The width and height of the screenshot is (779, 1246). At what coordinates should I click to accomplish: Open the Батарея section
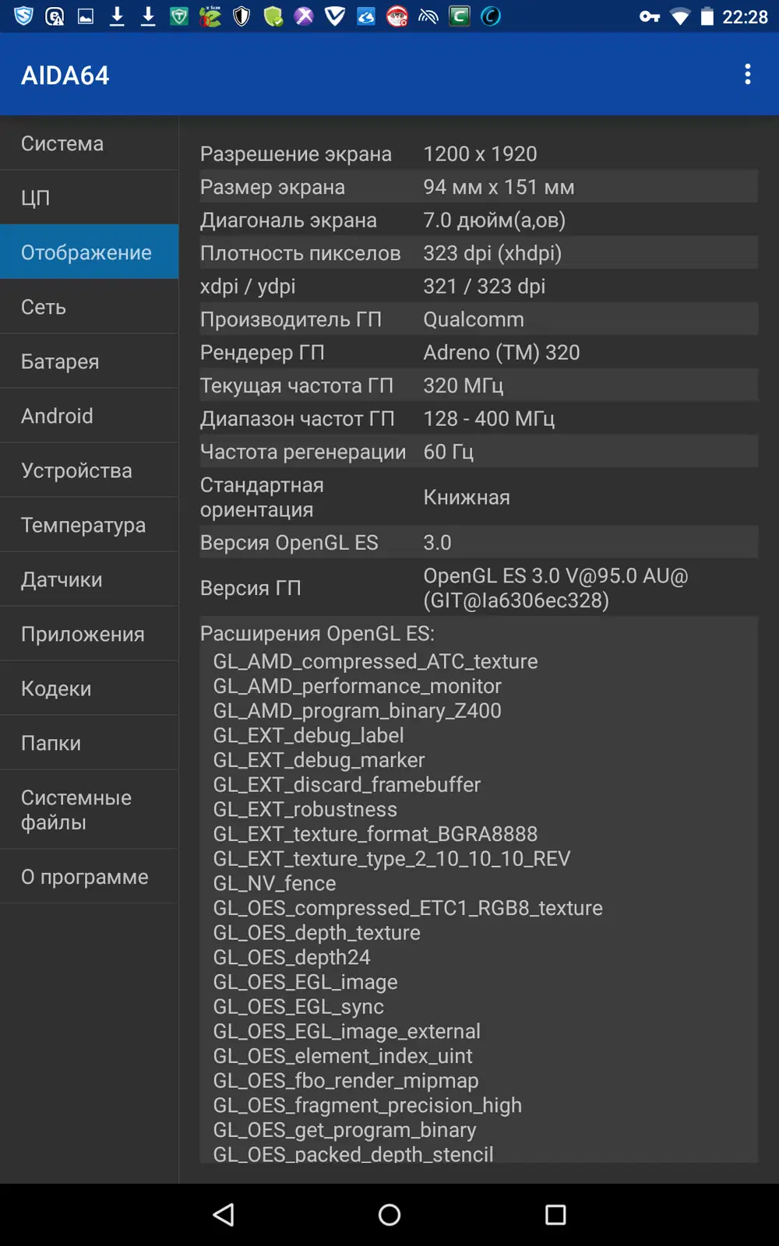tap(89, 361)
